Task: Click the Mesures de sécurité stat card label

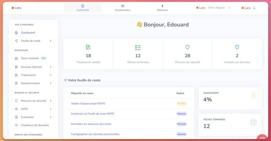Action: point(188,62)
